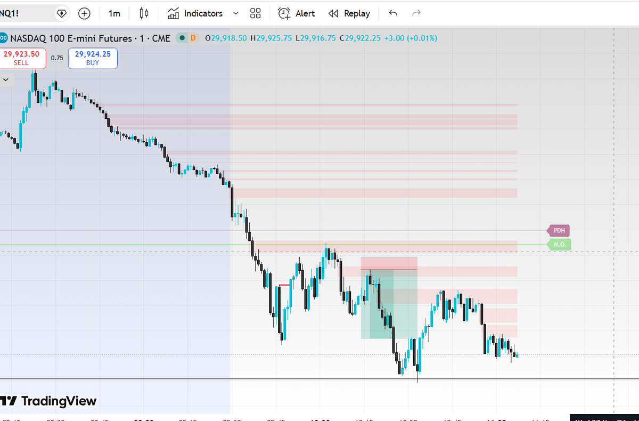Select the PDH price line label
Screen dimensions: 639x421
pyautogui.click(x=559, y=231)
